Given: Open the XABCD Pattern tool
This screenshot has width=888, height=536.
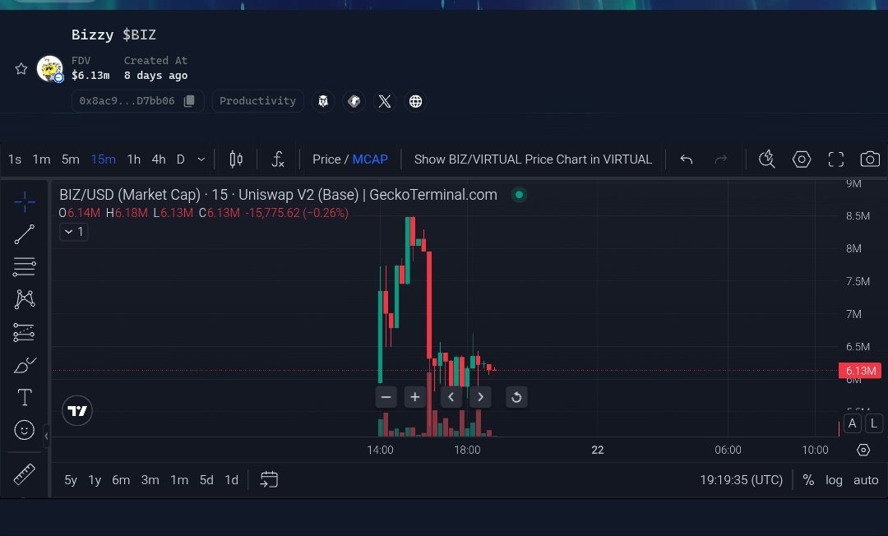Looking at the screenshot, I should click(x=25, y=298).
